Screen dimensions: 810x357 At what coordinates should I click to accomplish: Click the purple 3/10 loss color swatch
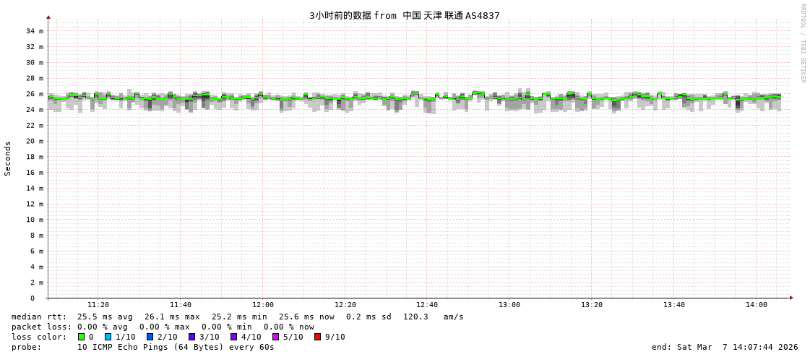[x=192, y=337]
